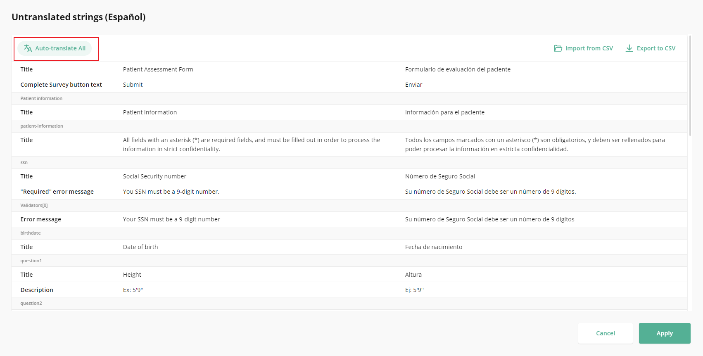Select source text 'Date of birth'

pos(140,247)
